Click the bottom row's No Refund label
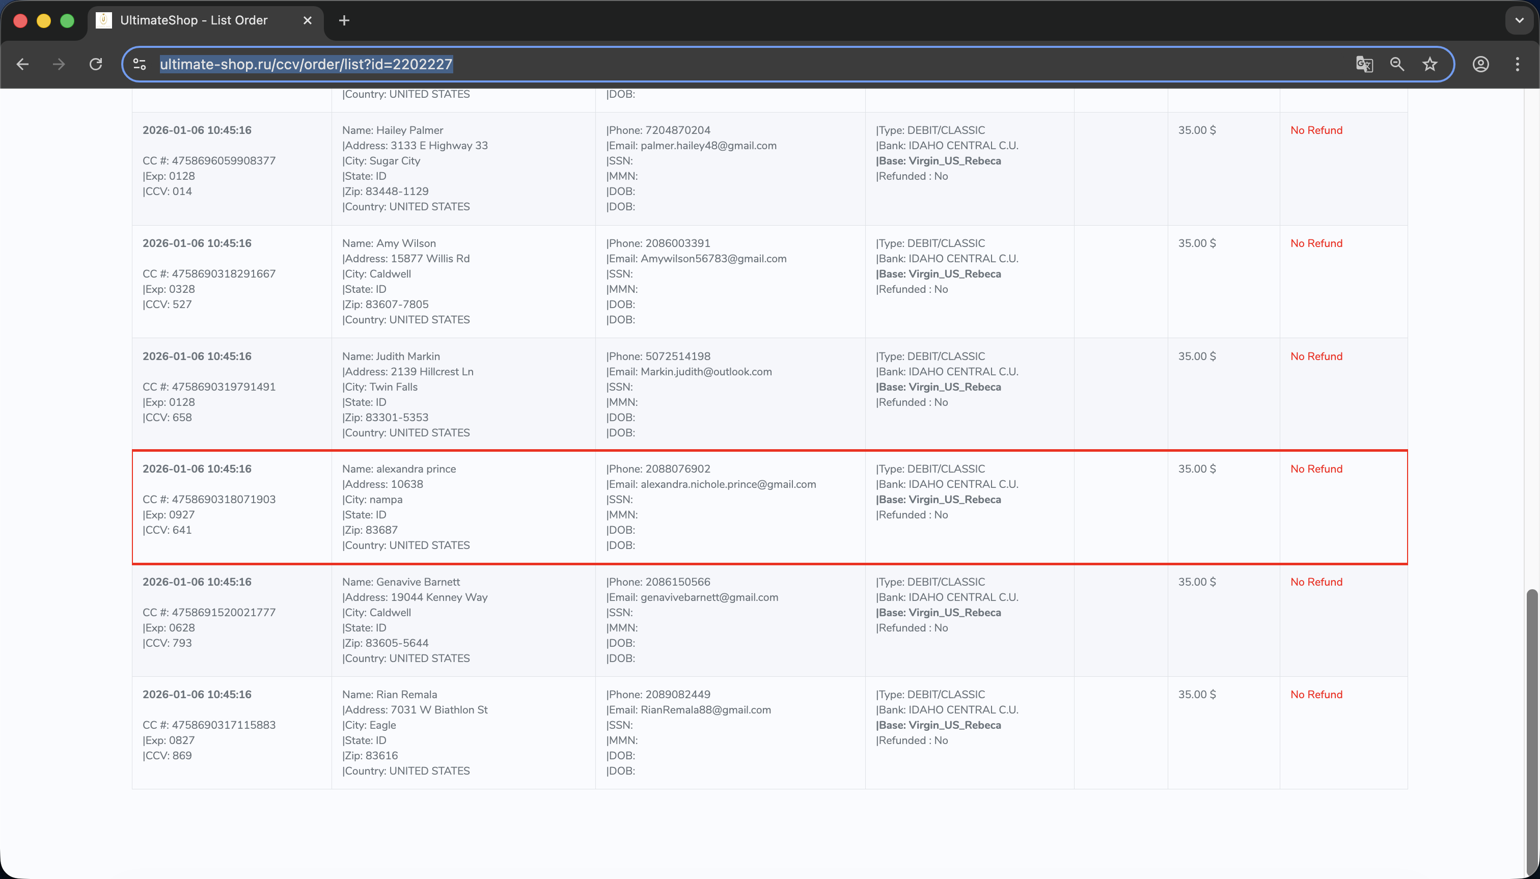 (x=1316, y=694)
